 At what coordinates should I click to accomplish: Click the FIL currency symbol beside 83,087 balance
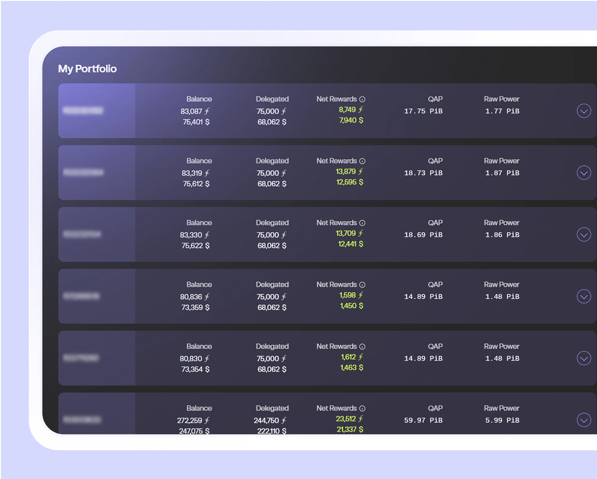click(x=207, y=111)
